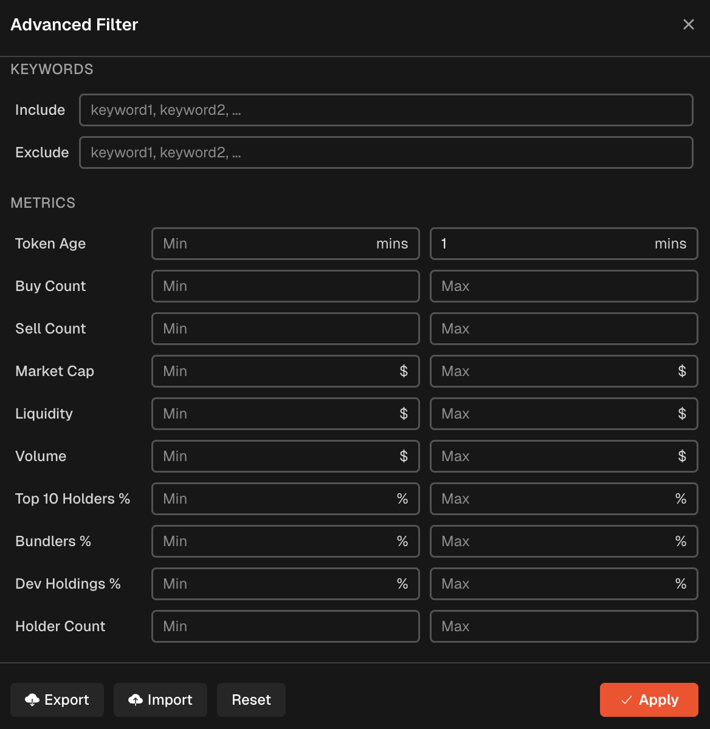Click the Exclude label
The width and height of the screenshot is (710, 729).
[x=42, y=152]
